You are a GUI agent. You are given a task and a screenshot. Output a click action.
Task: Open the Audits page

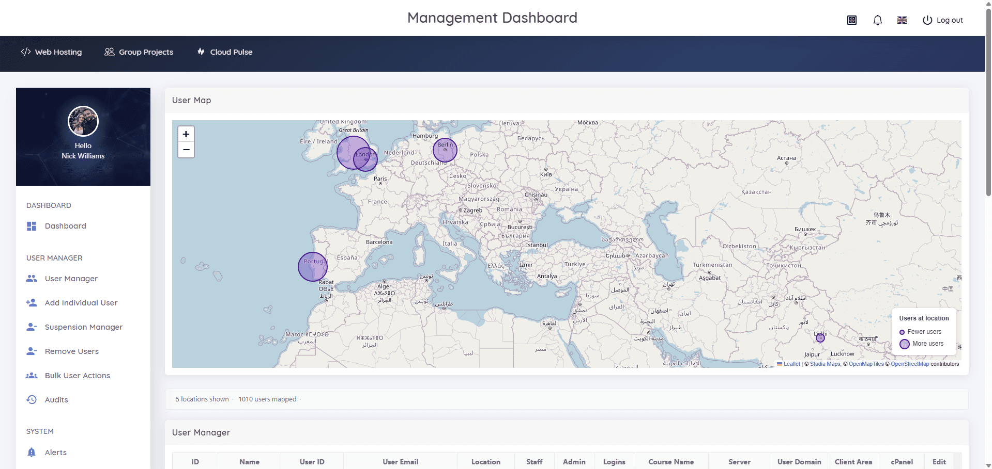click(56, 400)
